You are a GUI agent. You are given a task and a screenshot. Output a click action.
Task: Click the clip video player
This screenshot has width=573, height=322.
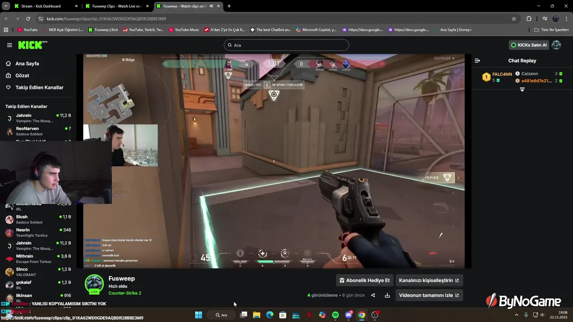point(274,161)
